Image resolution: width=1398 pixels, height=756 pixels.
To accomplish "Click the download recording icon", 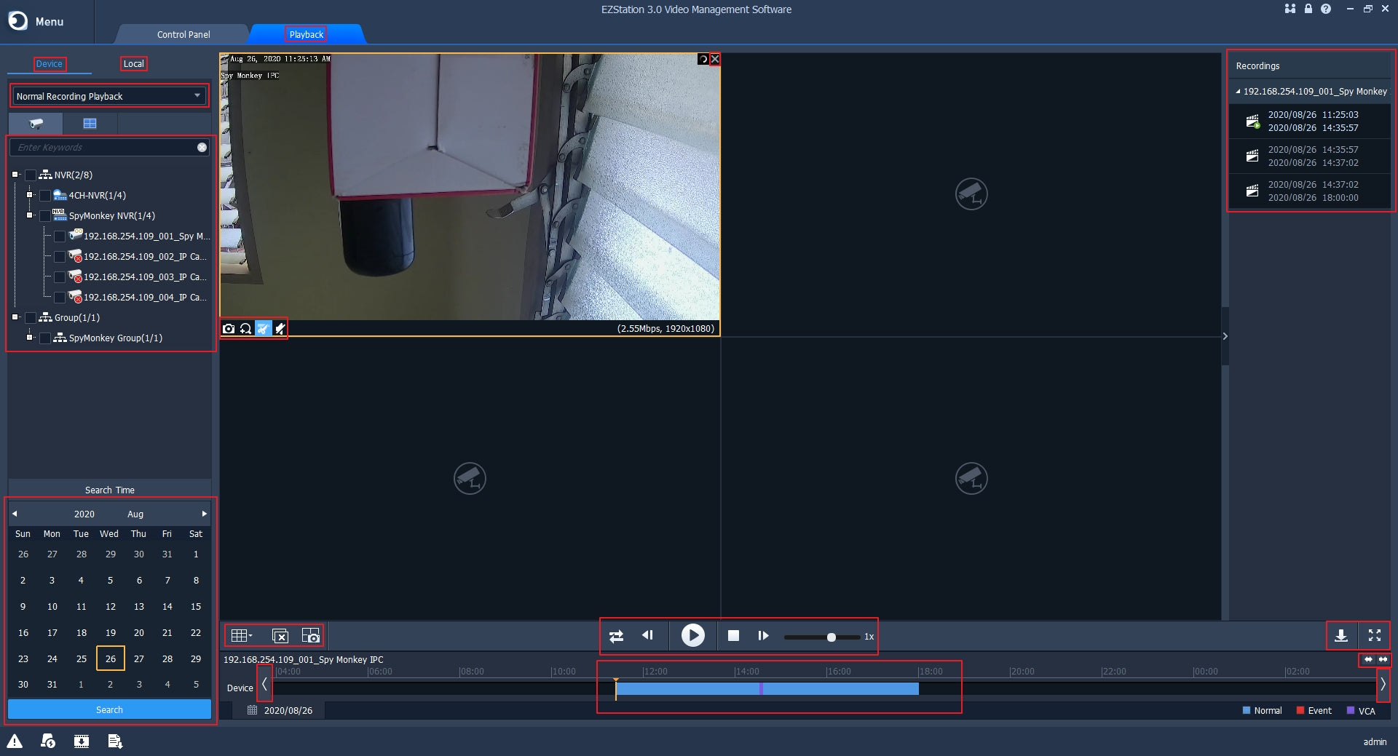I will click(x=1340, y=636).
